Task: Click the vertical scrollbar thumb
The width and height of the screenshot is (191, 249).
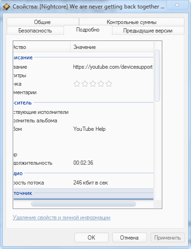Action: point(157,75)
